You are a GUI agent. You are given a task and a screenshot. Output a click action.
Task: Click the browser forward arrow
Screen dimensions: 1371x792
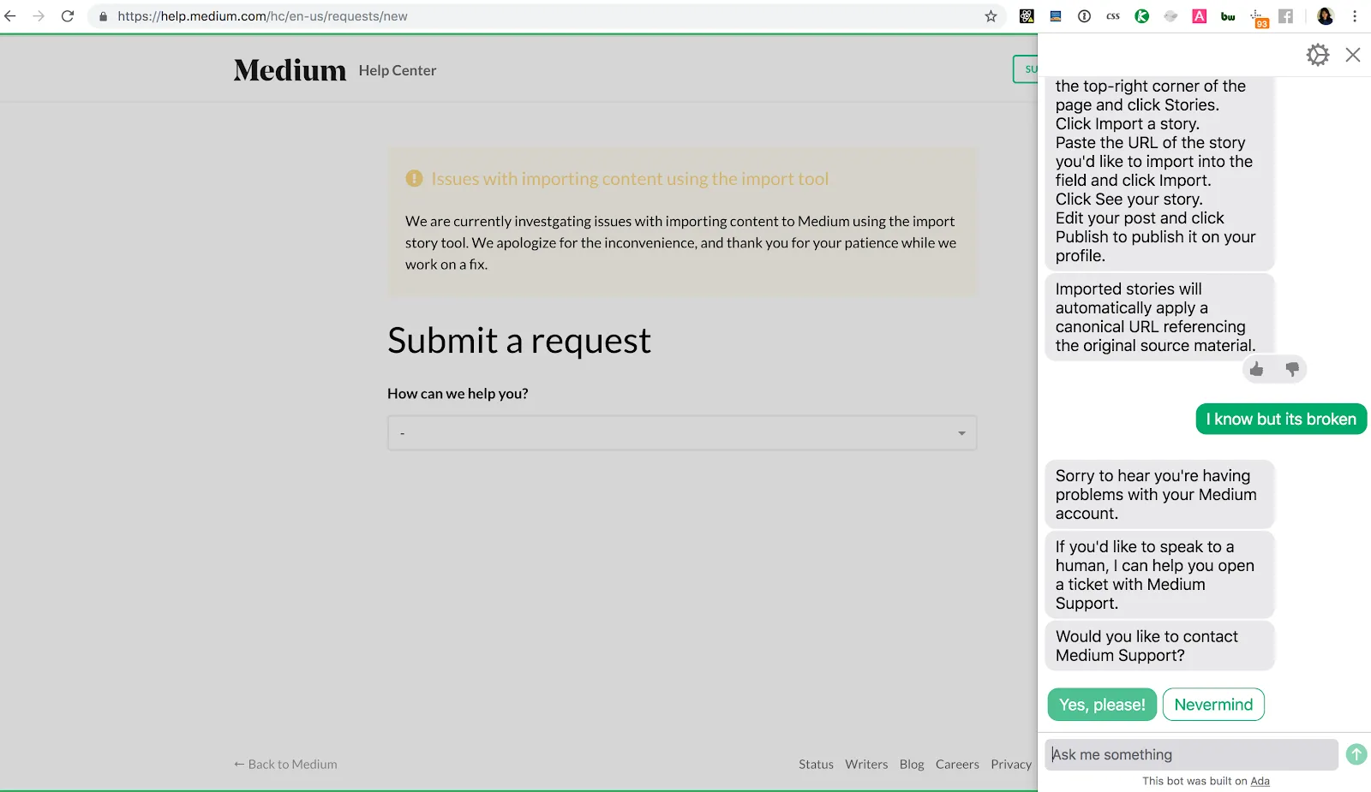click(39, 16)
